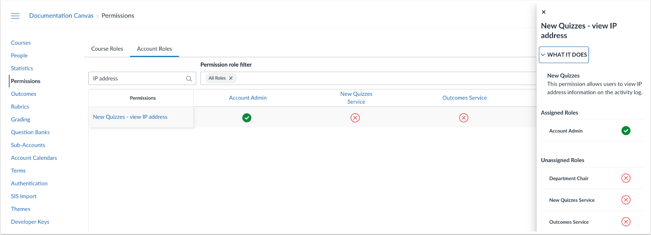Click the Account Admin column header

pos(248,98)
